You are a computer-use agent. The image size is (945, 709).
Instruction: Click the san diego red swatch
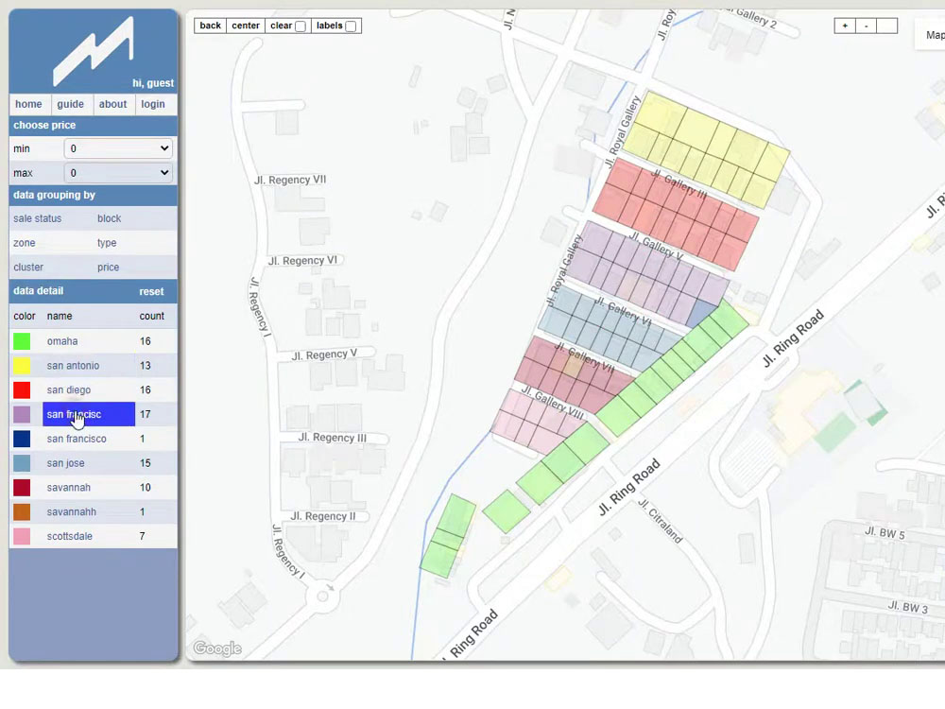coord(22,390)
